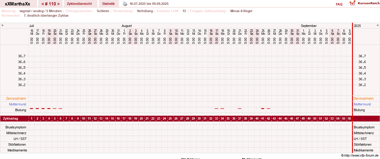Select cycle day 1 cell
Screen dimensions: 380x159
[31, 118]
